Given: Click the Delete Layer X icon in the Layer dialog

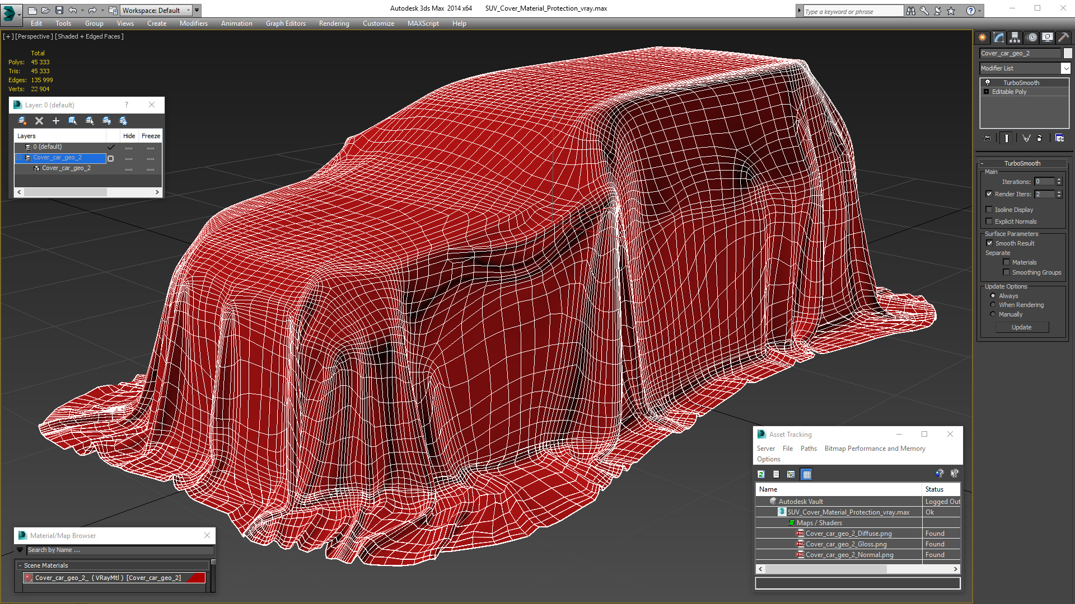Looking at the screenshot, I should [x=39, y=121].
